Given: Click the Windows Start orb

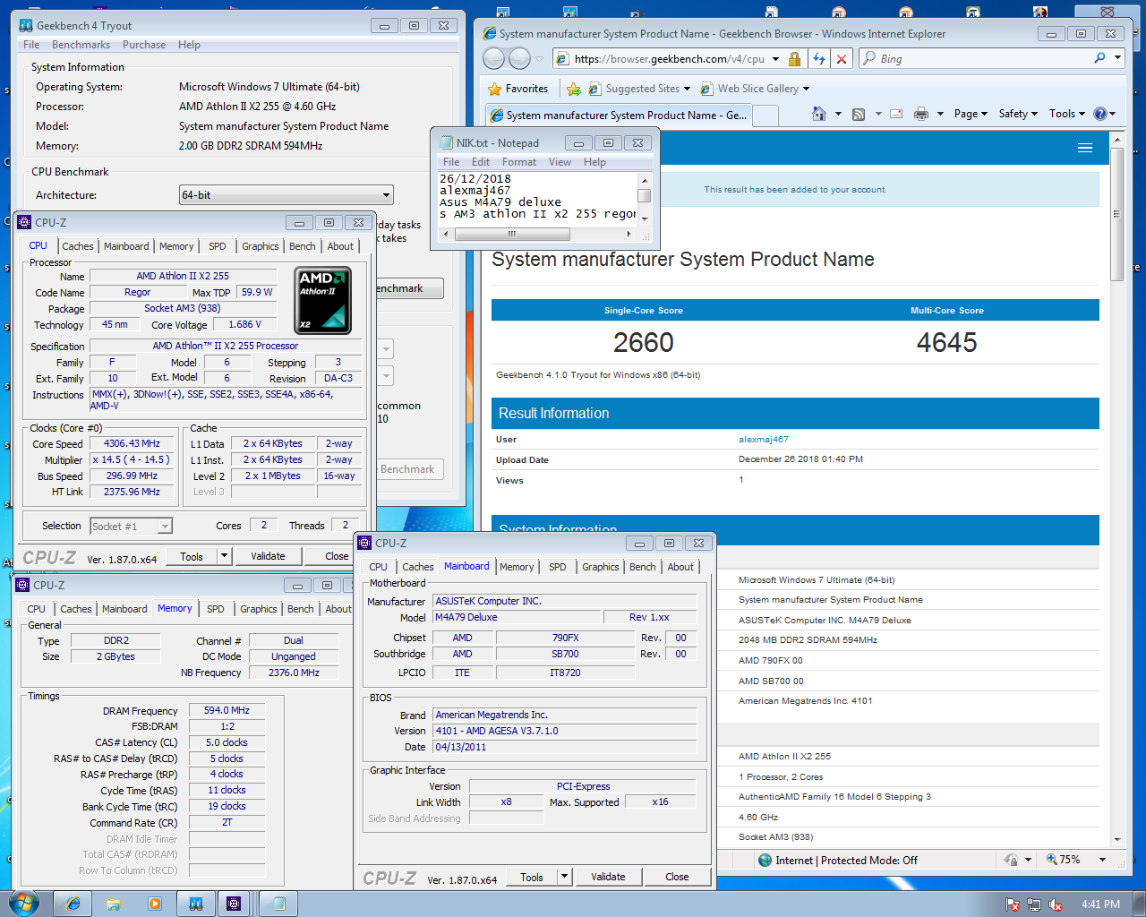Looking at the screenshot, I should [23, 903].
